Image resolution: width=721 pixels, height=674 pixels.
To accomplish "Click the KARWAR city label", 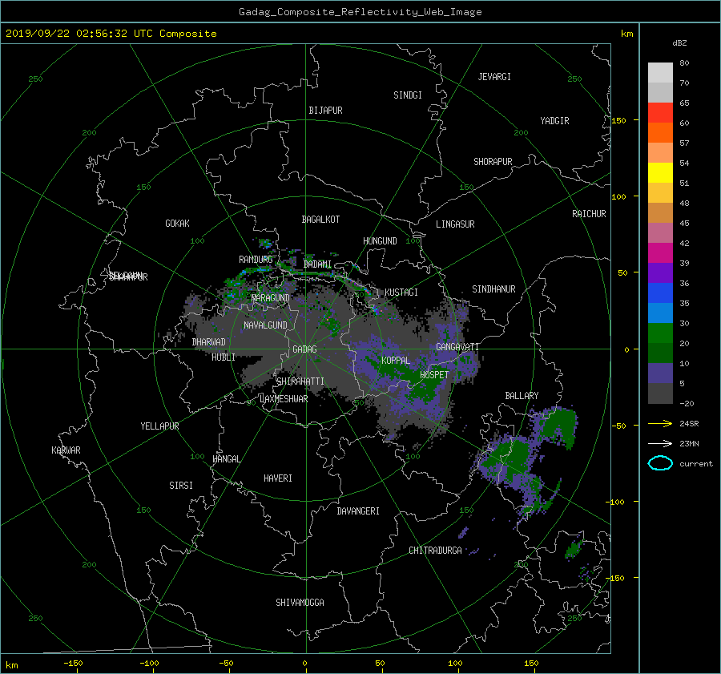I will click(66, 450).
